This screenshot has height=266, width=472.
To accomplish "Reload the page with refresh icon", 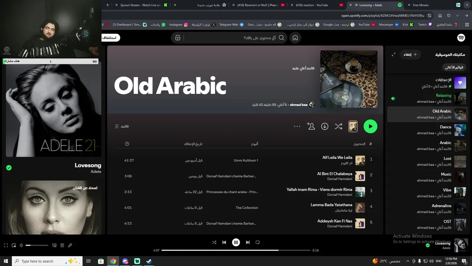I will point(449,16).
